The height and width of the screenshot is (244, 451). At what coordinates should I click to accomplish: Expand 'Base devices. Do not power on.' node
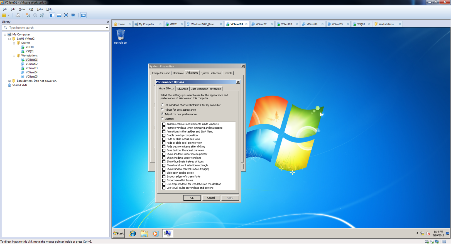[9, 81]
